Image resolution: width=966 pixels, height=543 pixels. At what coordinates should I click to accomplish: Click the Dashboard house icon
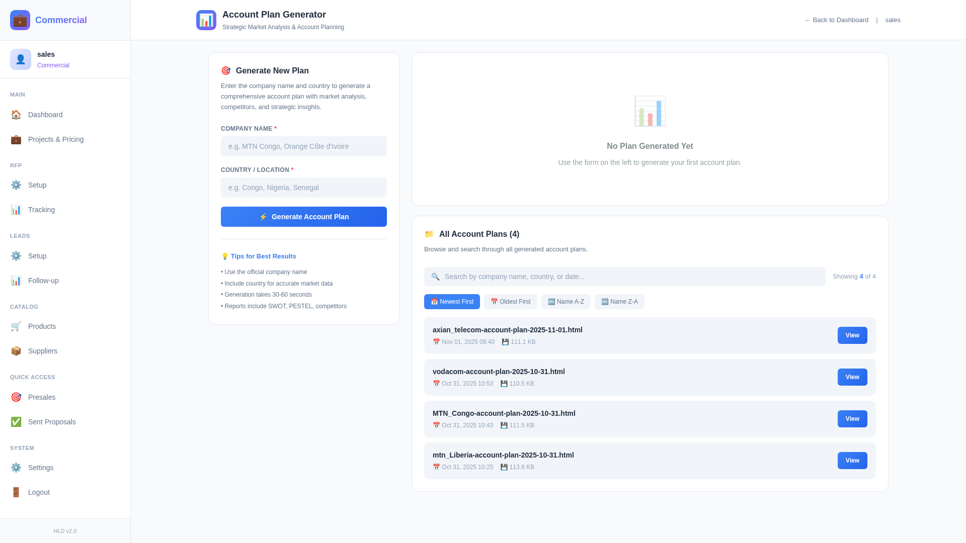pyautogui.click(x=16, y=115)
